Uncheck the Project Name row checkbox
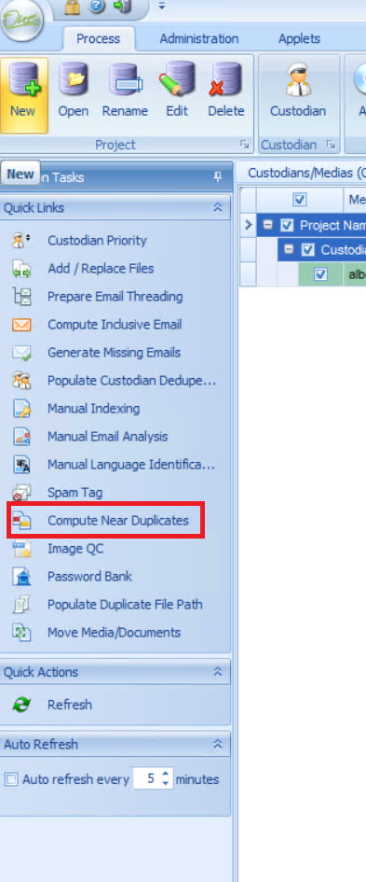366x882 pixels. 287,226
